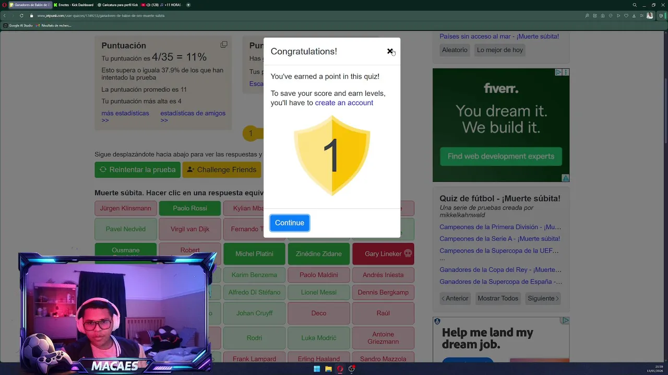Close the Congratulations dialog with the X
Screen dimensions: 668x375
pyautogui.click(x=390, y=51)
